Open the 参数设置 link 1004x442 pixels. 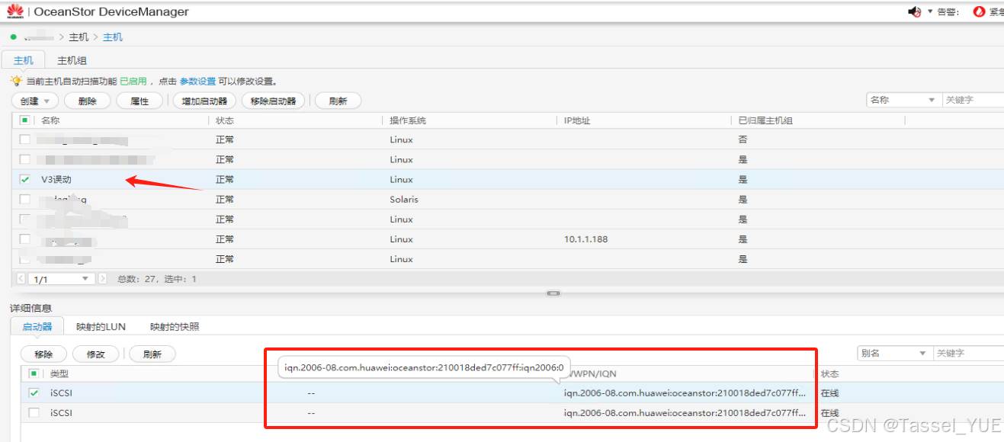click(x=197, y=81)
